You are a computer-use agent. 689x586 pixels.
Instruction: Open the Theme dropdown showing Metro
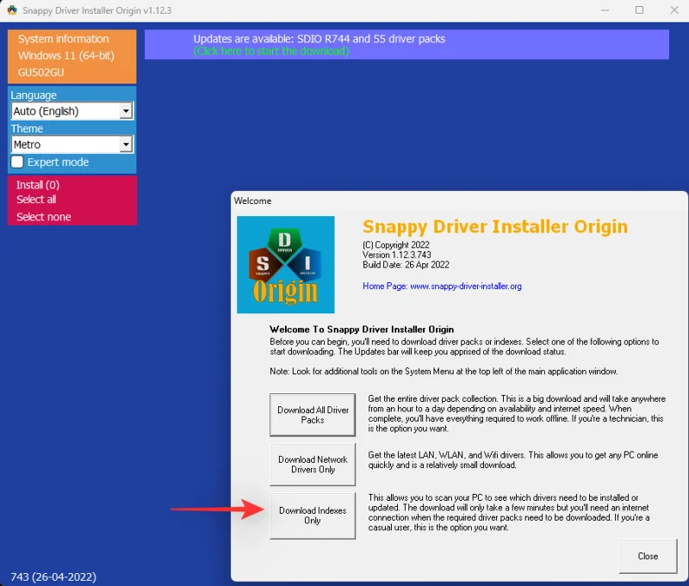coord(71,144)
